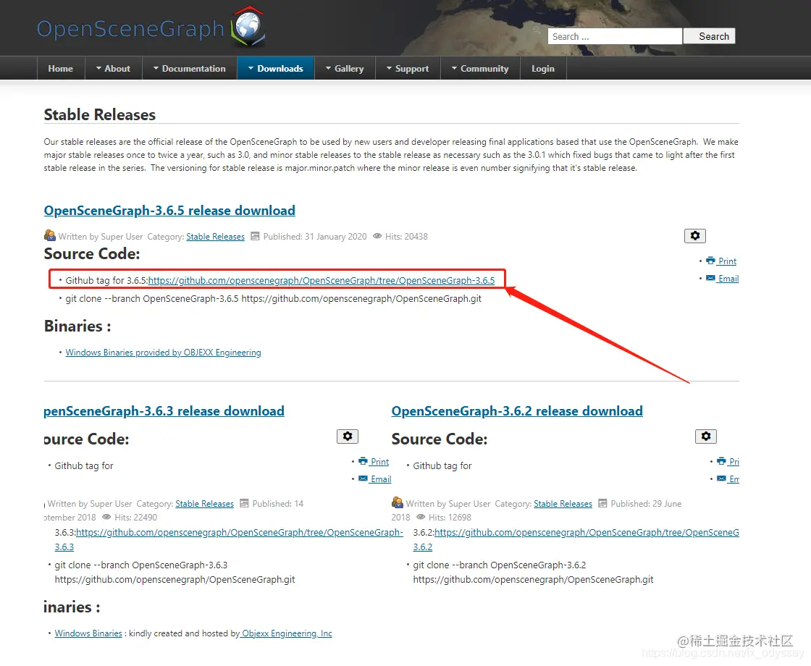This screenshot has width=811, height=666.
Task: Open Objexx Engineering, Inc link
Action: [287, 633]
